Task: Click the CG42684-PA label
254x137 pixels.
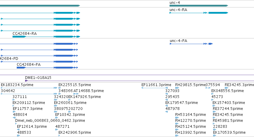Action: click(x=29, y=65)
